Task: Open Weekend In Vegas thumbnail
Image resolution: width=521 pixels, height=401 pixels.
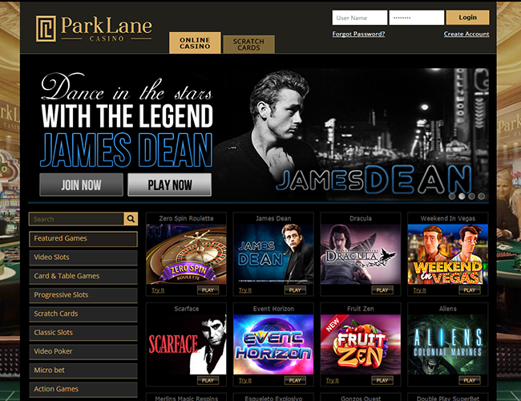Action: point(448,254)
